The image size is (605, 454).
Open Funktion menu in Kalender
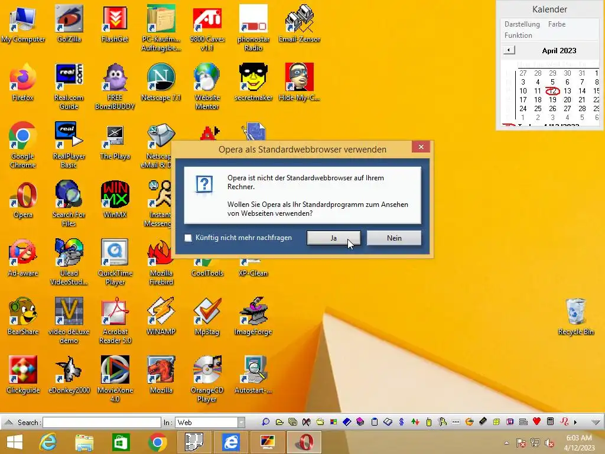pyautogui.click(x=518, y=35)
